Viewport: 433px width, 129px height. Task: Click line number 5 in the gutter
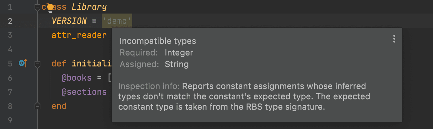10,64
